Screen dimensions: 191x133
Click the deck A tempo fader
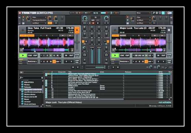click(77, 42)
